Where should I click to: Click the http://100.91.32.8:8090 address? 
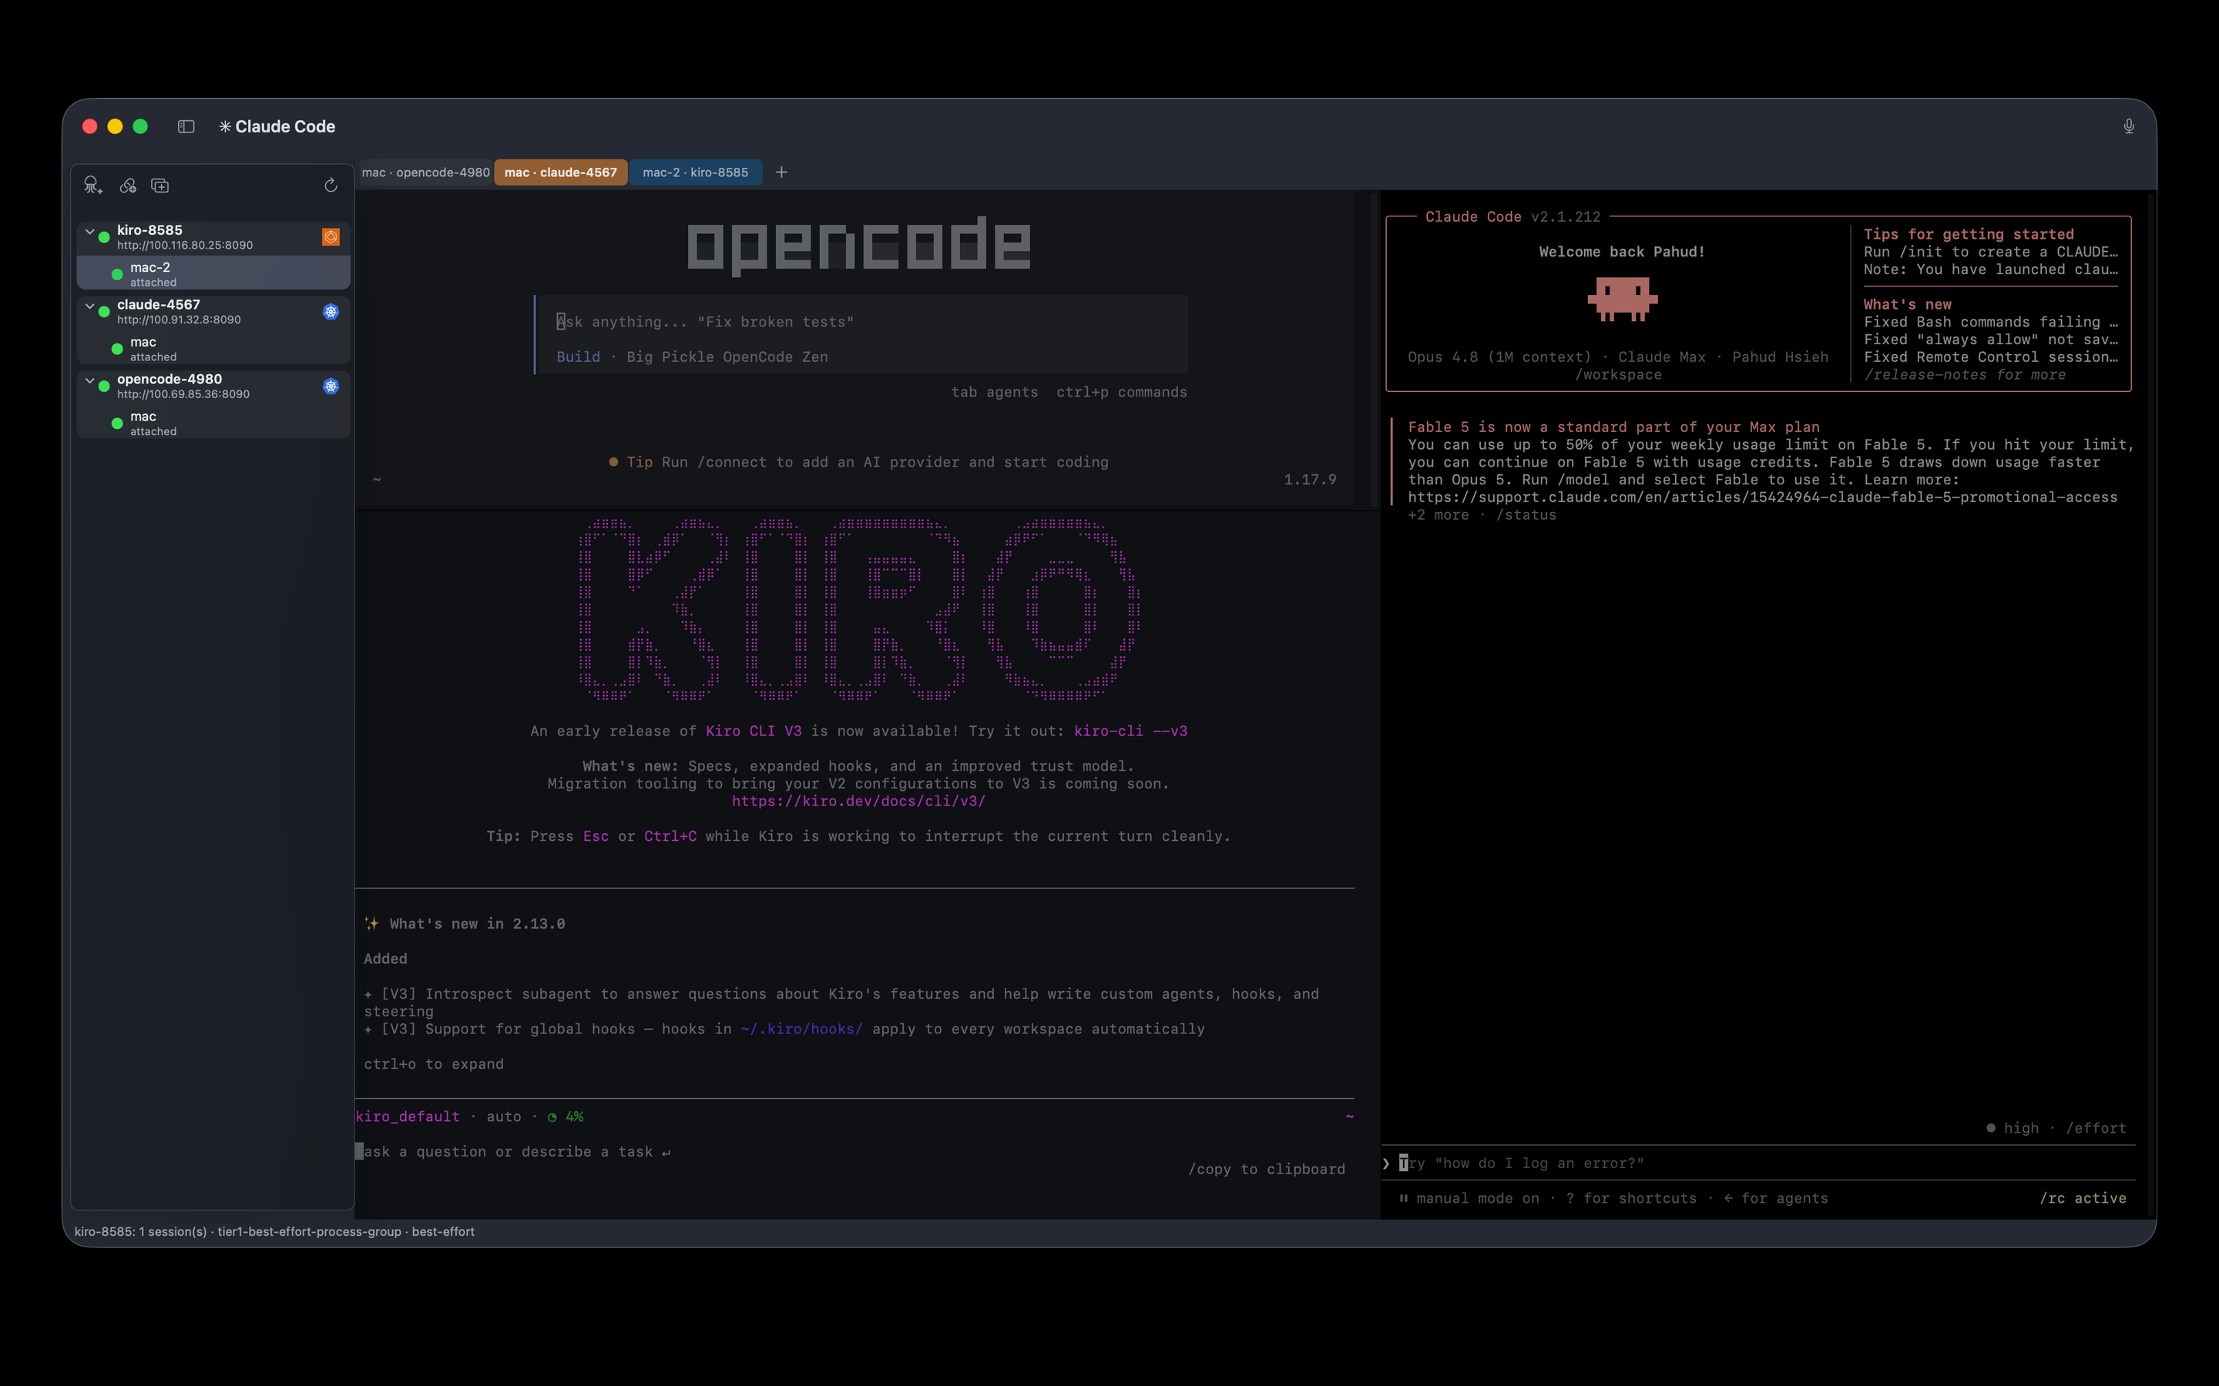(179, 320)
